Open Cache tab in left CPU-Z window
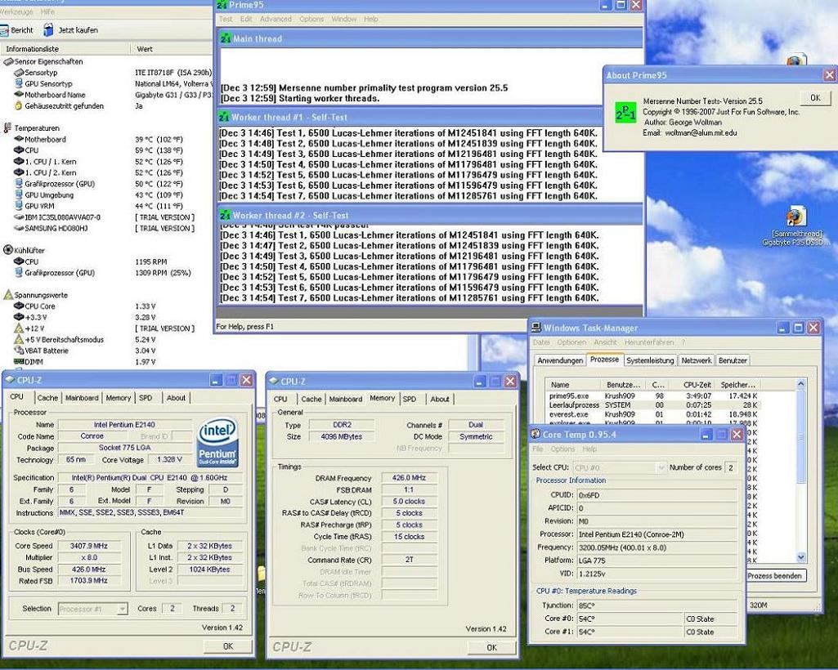This screenshot has height=670, width=838. click(47, 398)
